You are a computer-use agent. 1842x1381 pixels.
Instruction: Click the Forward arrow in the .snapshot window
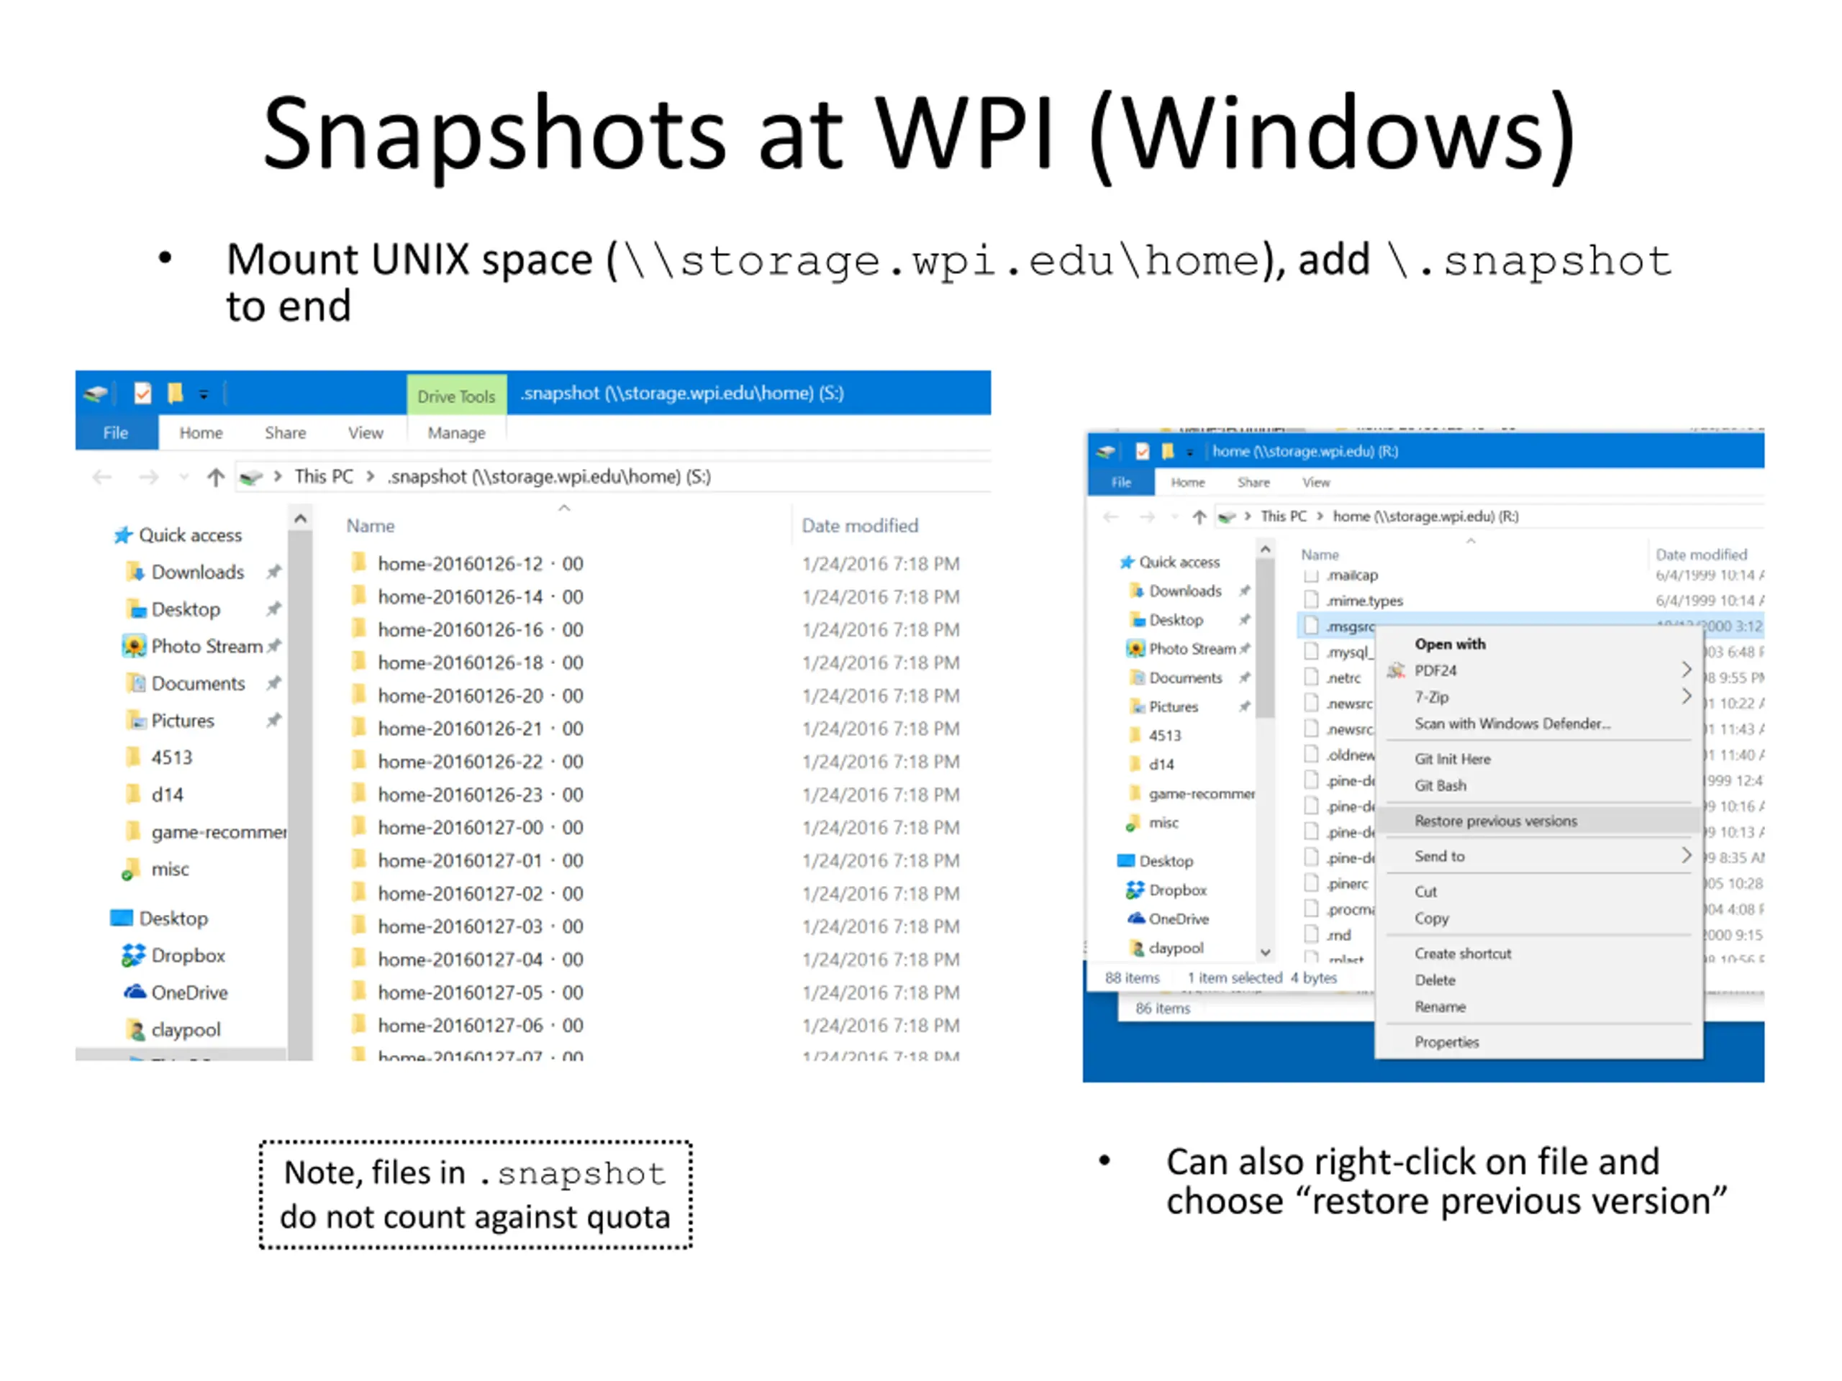(148, 477)
